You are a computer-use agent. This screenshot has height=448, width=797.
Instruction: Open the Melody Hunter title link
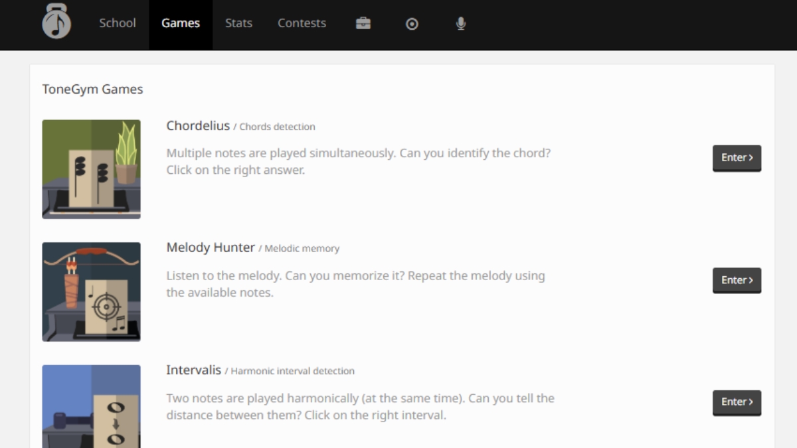tap(211, 248)
